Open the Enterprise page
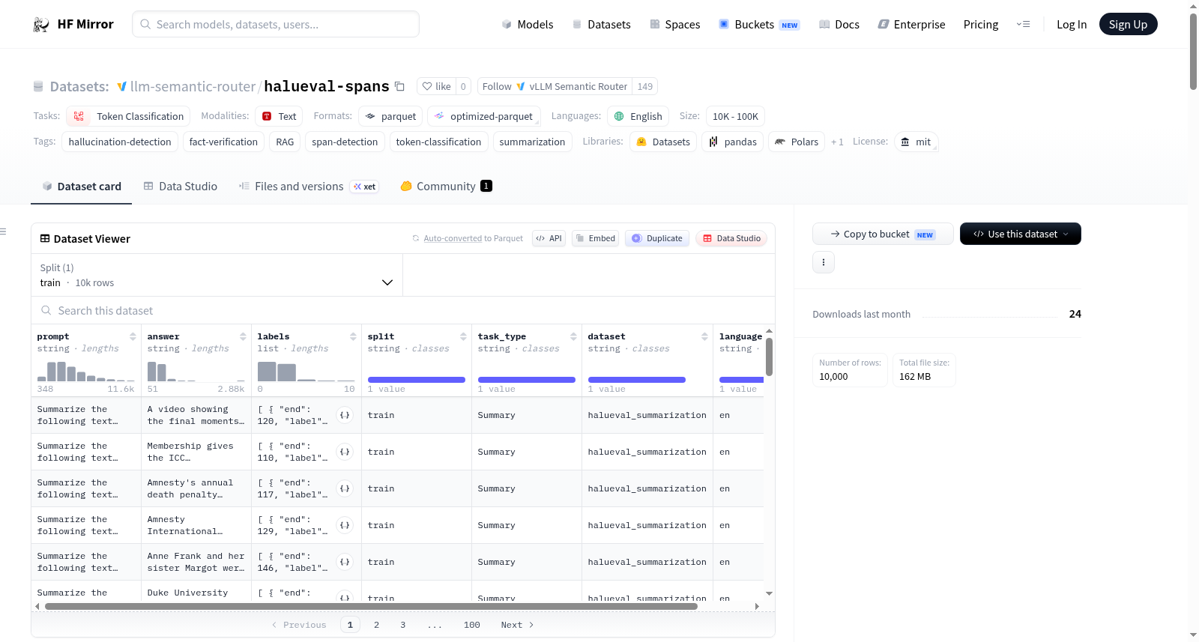Image resolution: width=1199 pixels, height=642 pixels. click(x=911, y=24)
